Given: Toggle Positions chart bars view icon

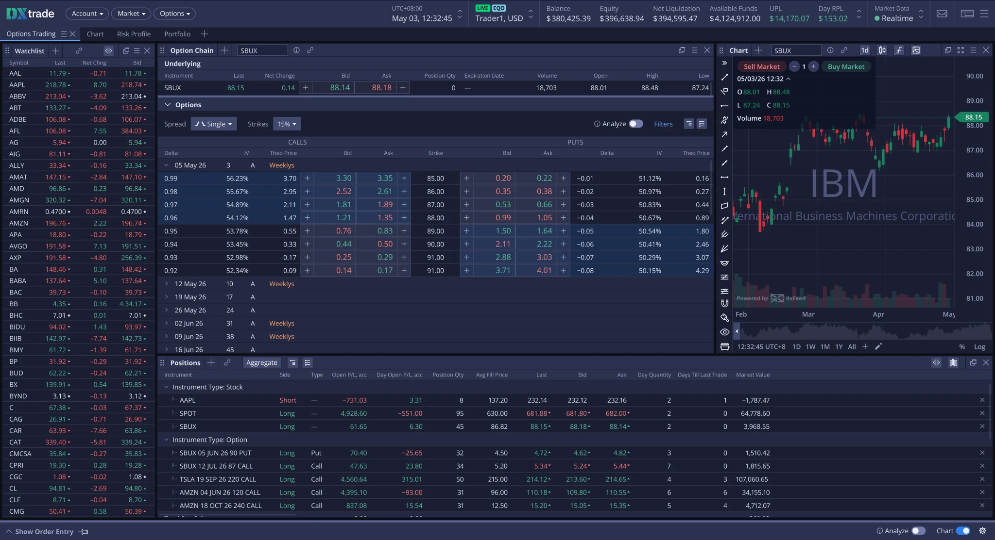Looking at the screenshot, I should [953, 362].
